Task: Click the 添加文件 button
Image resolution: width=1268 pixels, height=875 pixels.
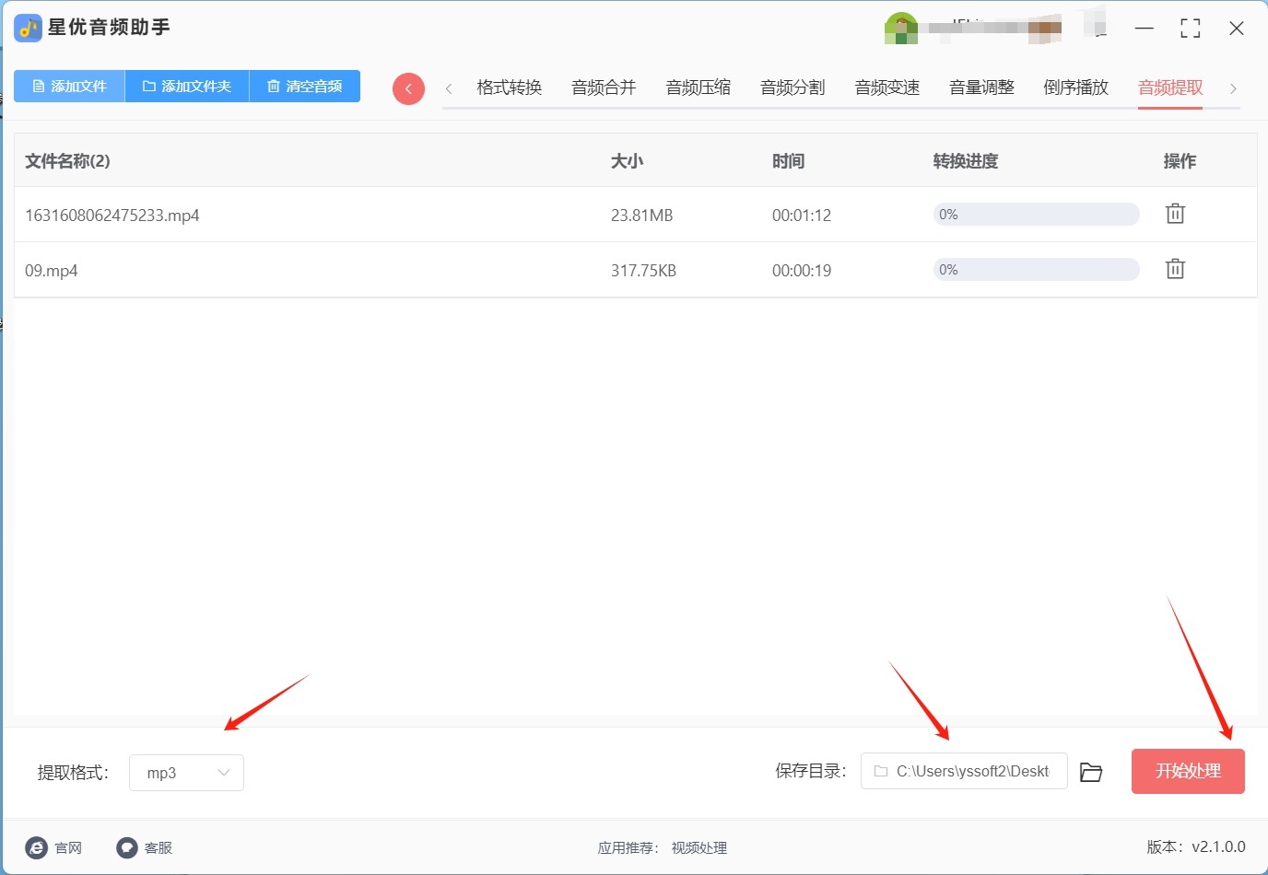Action: pyautogui.click(x=69, y=86)
